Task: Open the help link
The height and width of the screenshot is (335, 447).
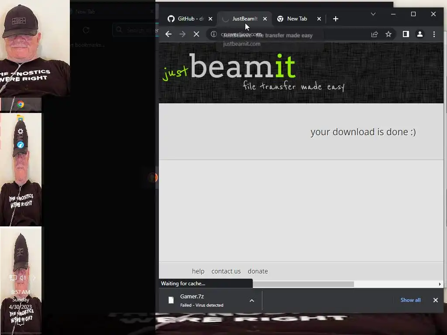Action: click(198, 271)
